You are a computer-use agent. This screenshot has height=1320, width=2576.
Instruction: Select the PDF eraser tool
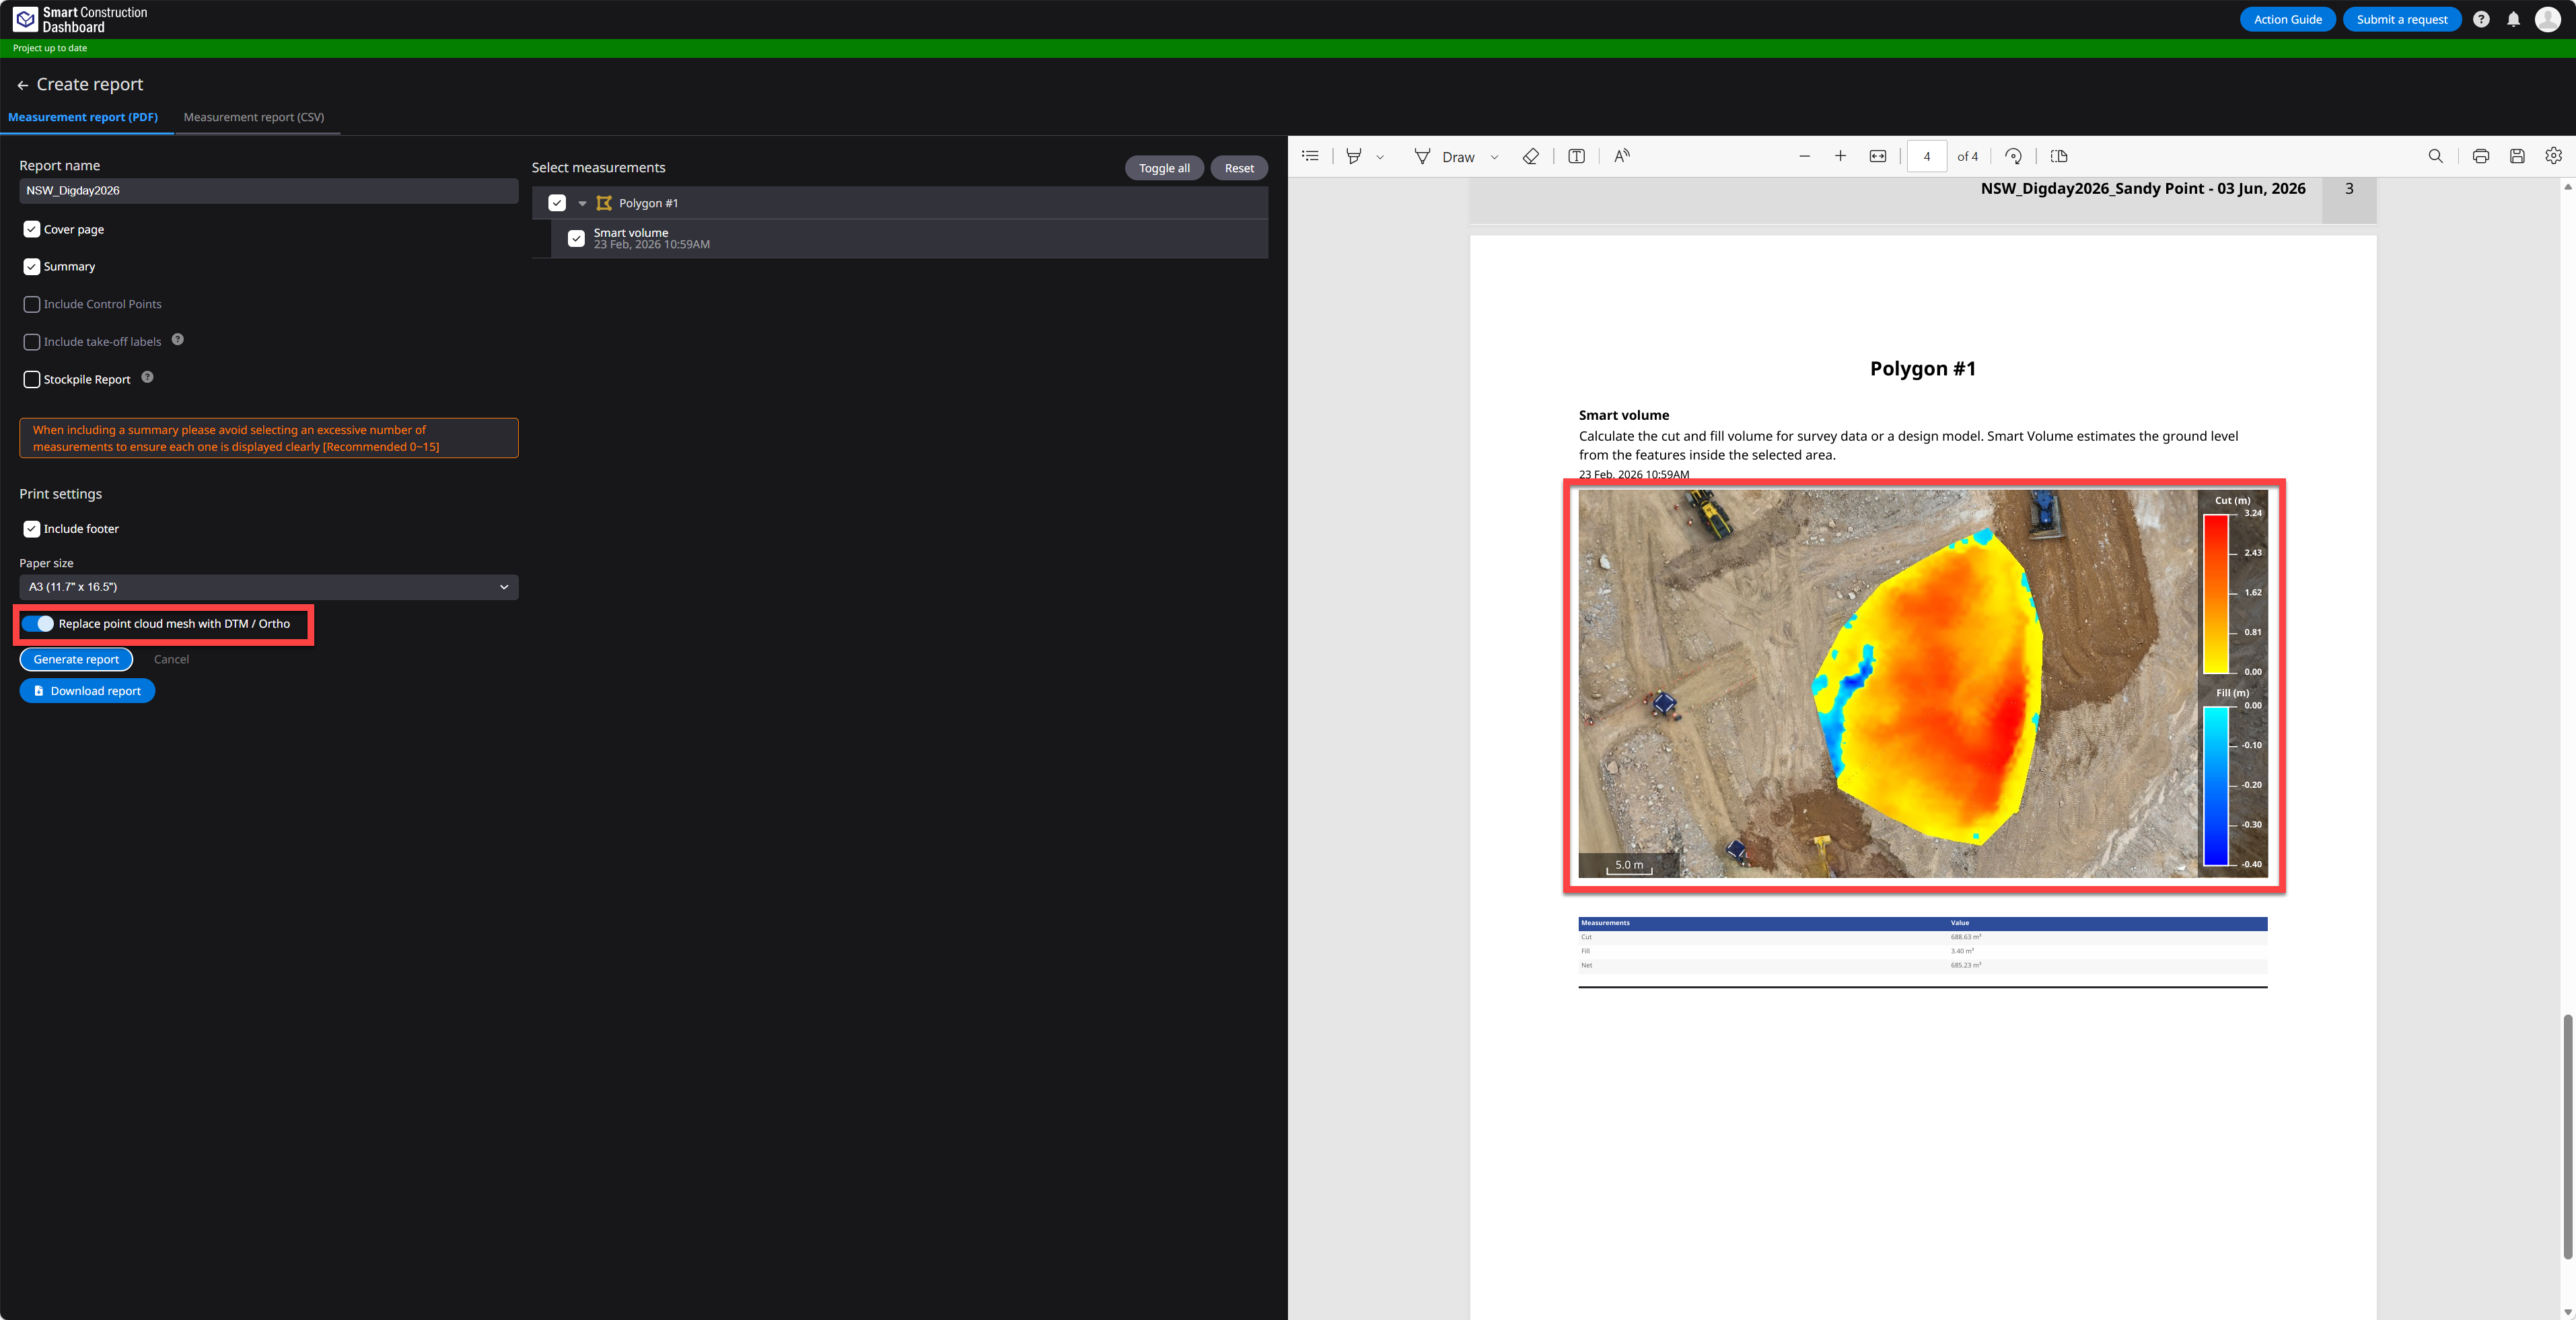[x=1530, y=156]
